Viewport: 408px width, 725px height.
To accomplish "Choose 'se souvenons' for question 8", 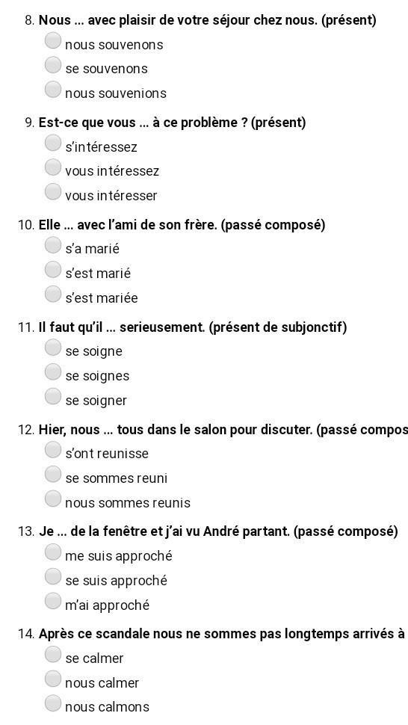I will click(x=53, y=65).
